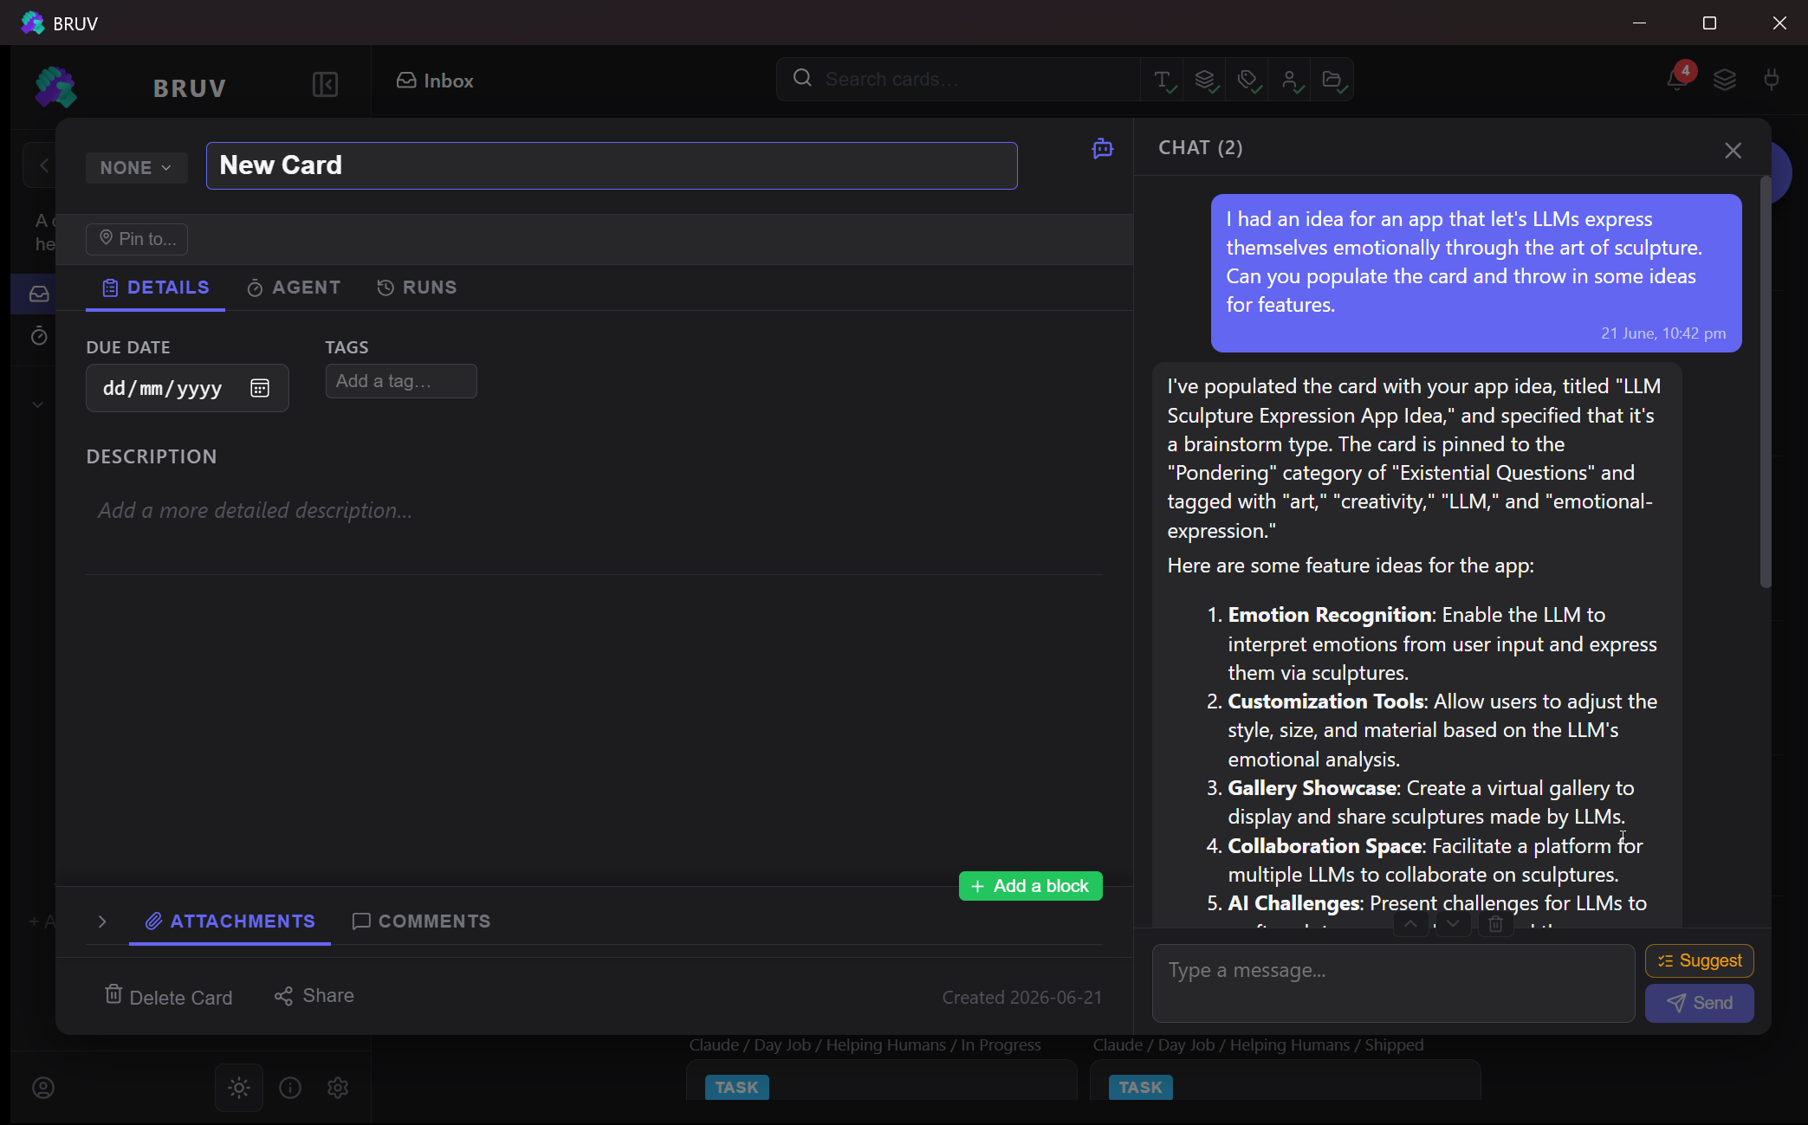Collapse the sidebar panel icon
Image resolution: width=1808 pixels, height=1125 pixels.
tap(325, 85)
